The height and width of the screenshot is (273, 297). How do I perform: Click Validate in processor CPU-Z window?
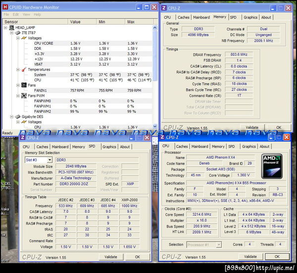click(250, 257)
